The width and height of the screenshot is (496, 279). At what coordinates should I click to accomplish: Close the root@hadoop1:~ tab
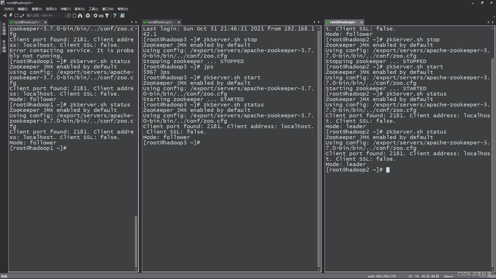click(x=45, y=22)
